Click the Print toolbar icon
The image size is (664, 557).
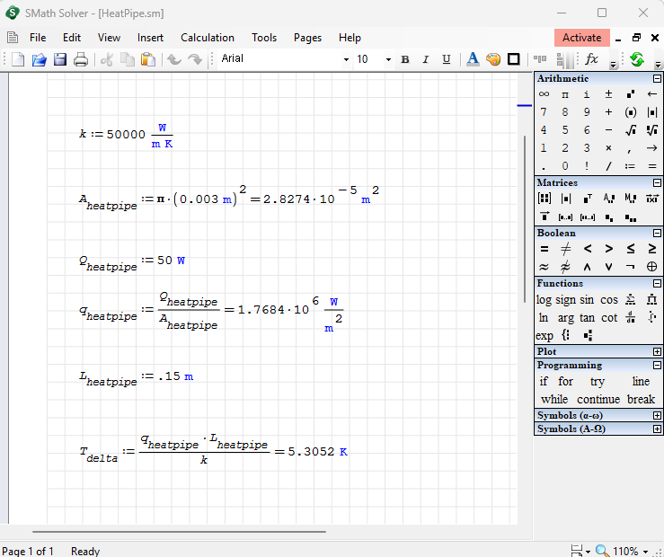(81, 59)
